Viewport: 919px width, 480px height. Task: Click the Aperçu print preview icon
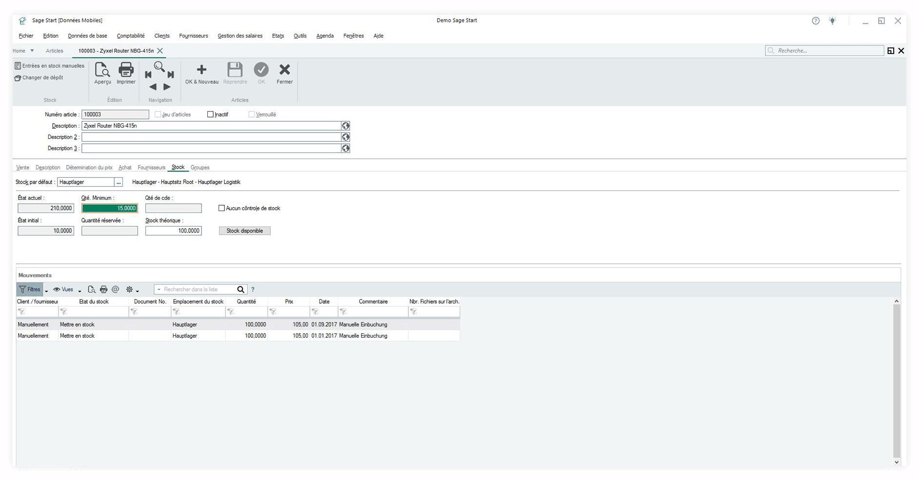102,70
